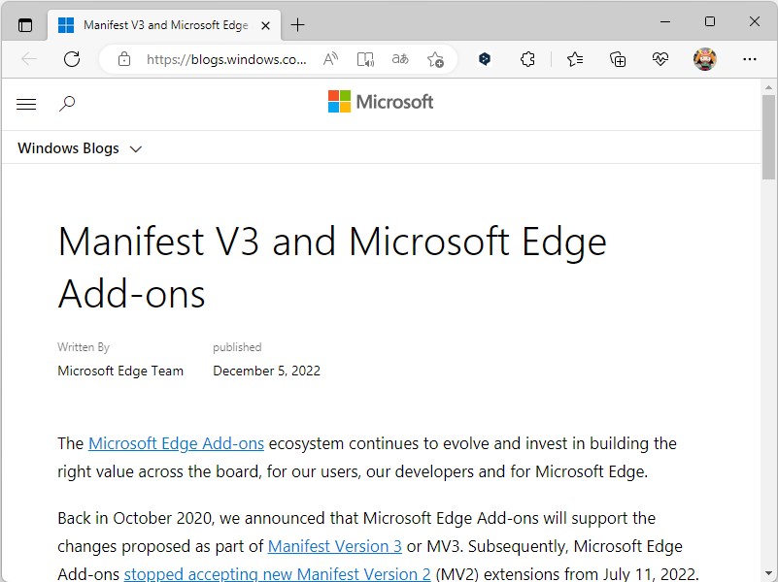Follow the Microsoft Edge Add-ons link
Viewport: 778px width, 582px height.
click(x=176, y=443)
